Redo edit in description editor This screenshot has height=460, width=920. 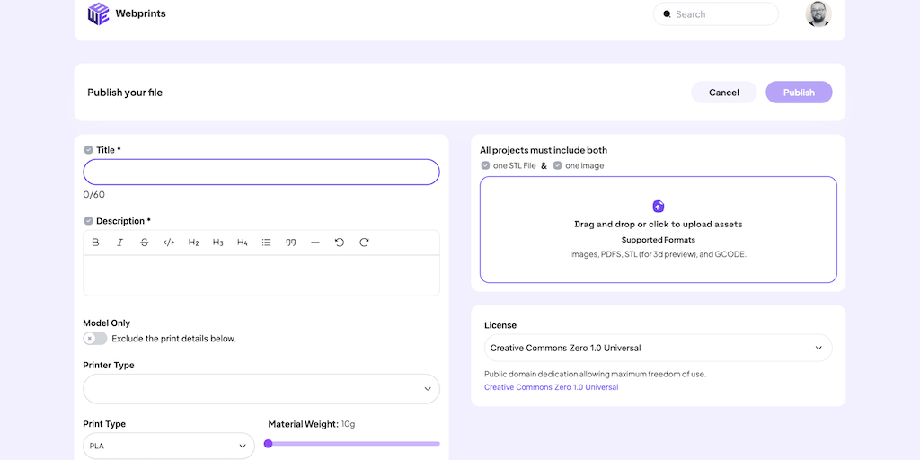(364, 243)
